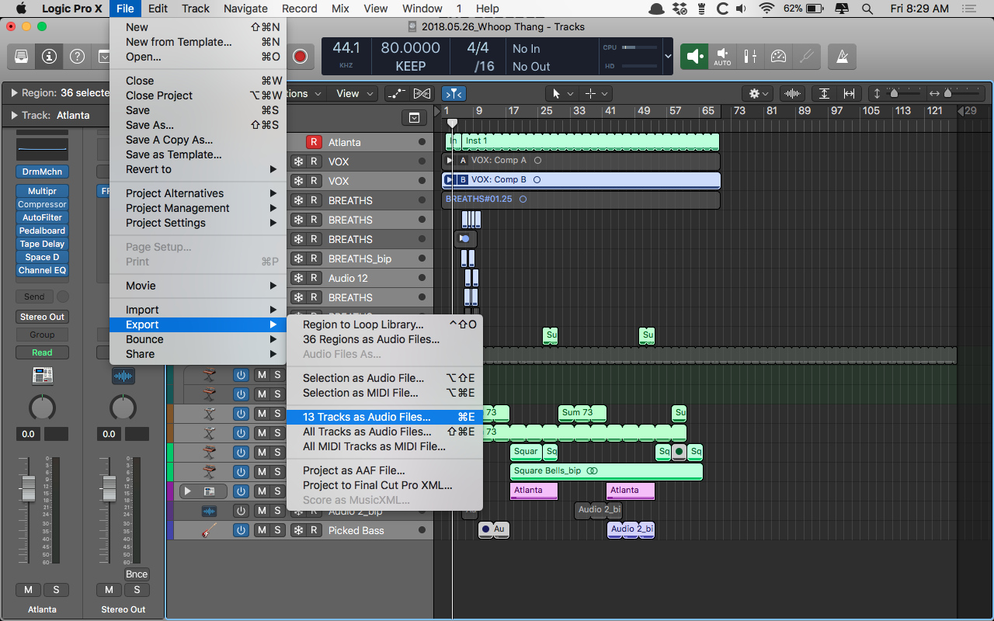Mute the Picked Bass track
The width and height of the screenshot is (994, 621).
click(262, 530)
